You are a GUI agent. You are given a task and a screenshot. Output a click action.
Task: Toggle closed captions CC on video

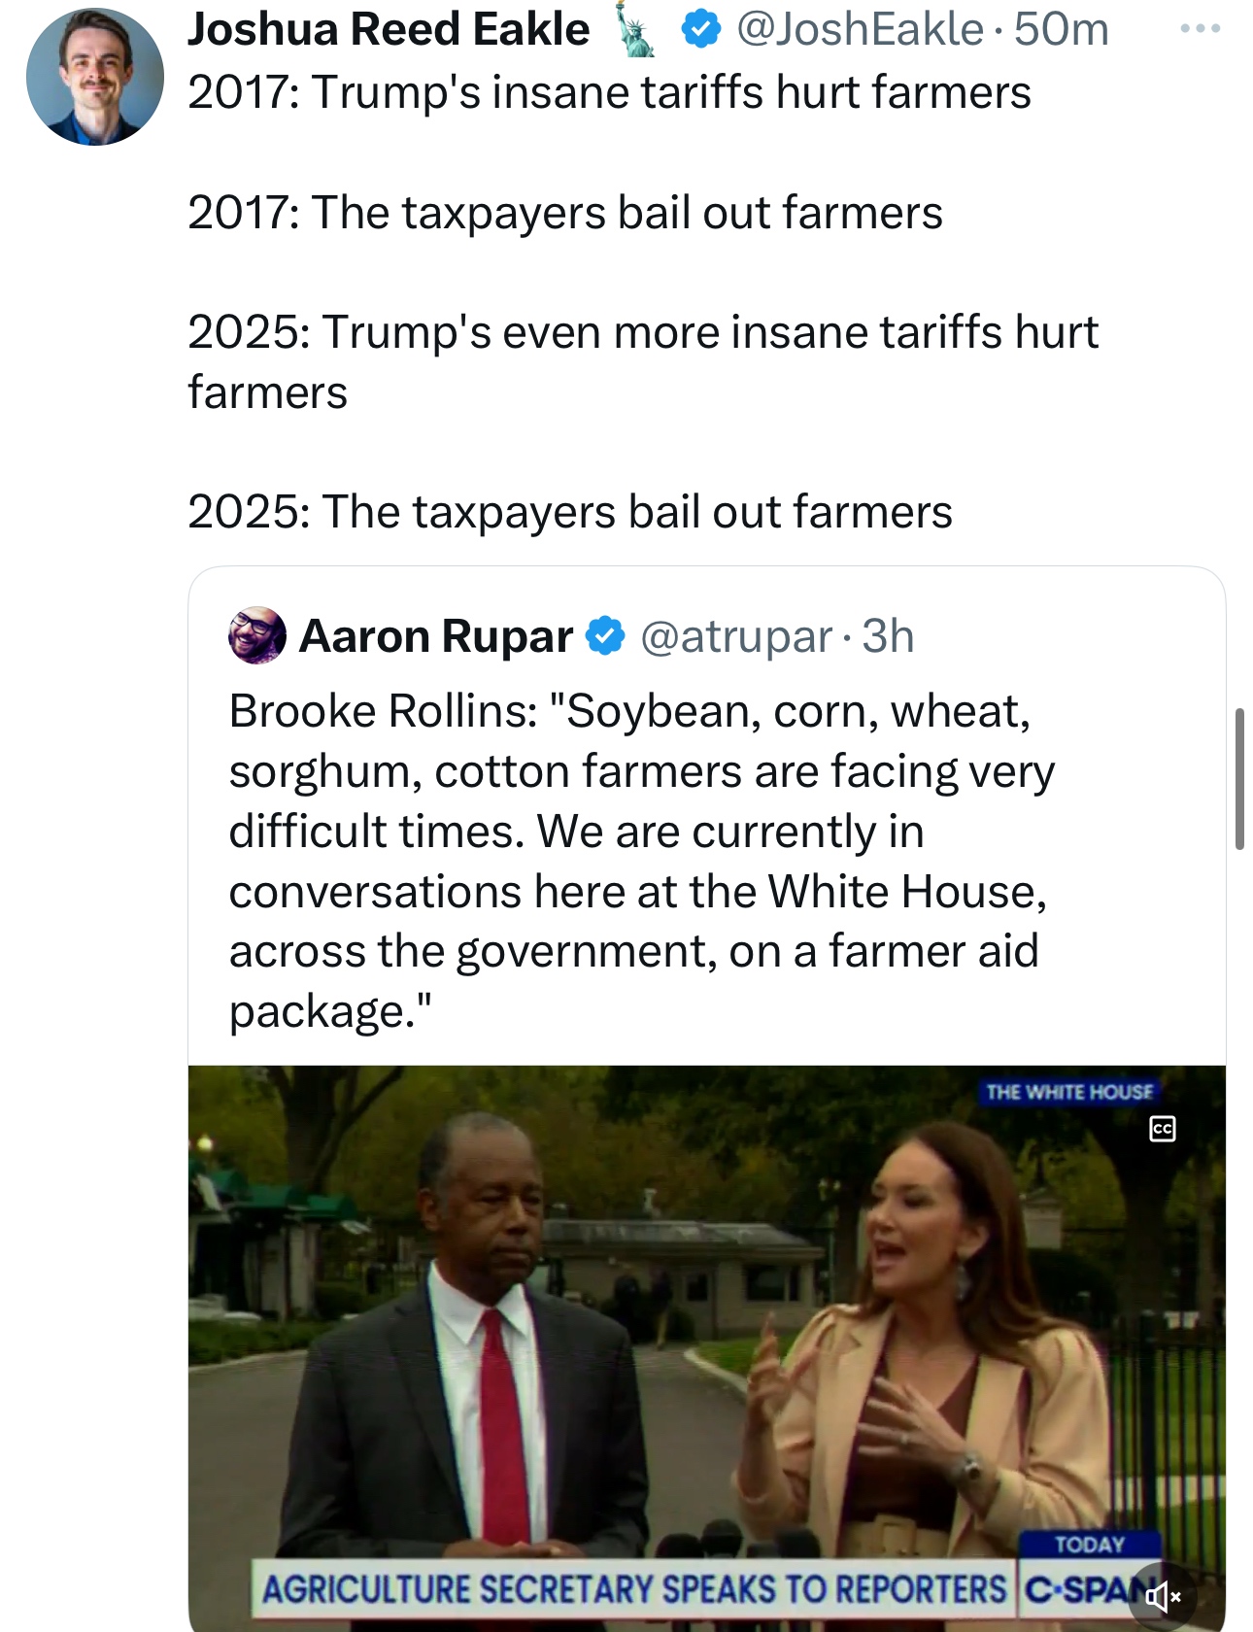1162,1128
